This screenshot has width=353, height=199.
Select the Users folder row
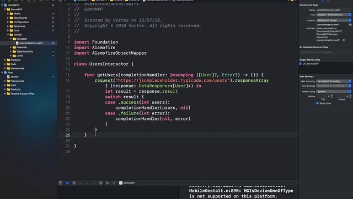28,56
